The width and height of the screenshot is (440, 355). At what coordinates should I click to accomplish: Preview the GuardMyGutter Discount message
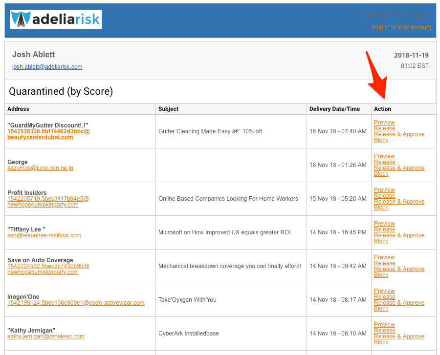[384, 122]
